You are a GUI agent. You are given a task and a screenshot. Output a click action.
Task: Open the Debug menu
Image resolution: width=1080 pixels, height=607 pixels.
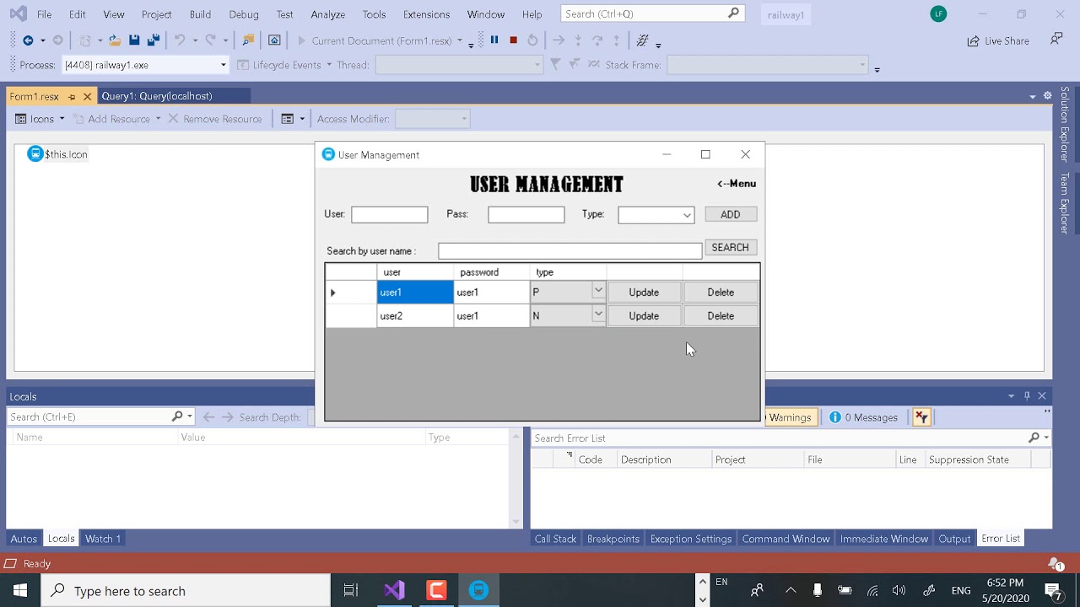pos(244,14)
